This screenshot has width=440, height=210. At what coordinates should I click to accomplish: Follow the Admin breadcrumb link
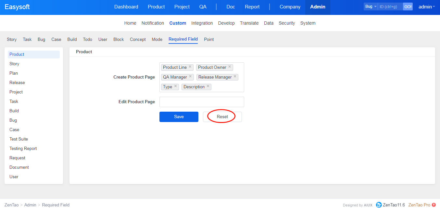pyautogui.click(x=30, y=205)
